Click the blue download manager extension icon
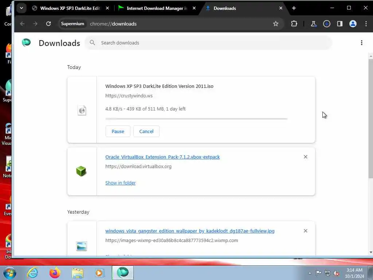373x280 pixels. coord(327,24)
